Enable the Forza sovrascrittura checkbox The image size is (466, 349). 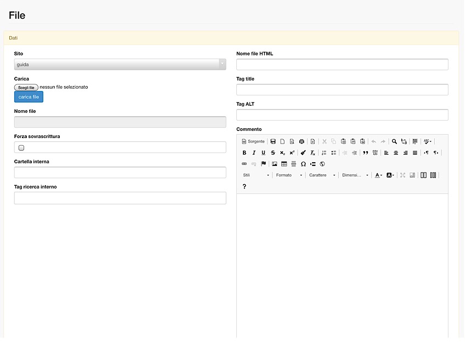coord(21,148)
